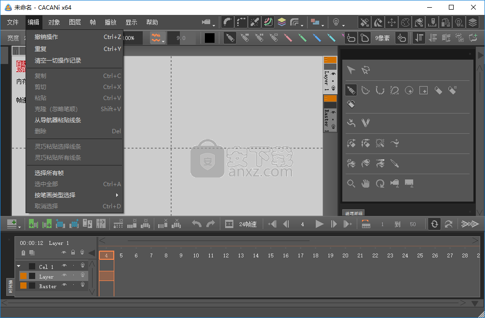Image resolution: width=485 pixels, height=318 pixels.
Task: Activate the hand pan tool
Action: [x=365, y=184]
